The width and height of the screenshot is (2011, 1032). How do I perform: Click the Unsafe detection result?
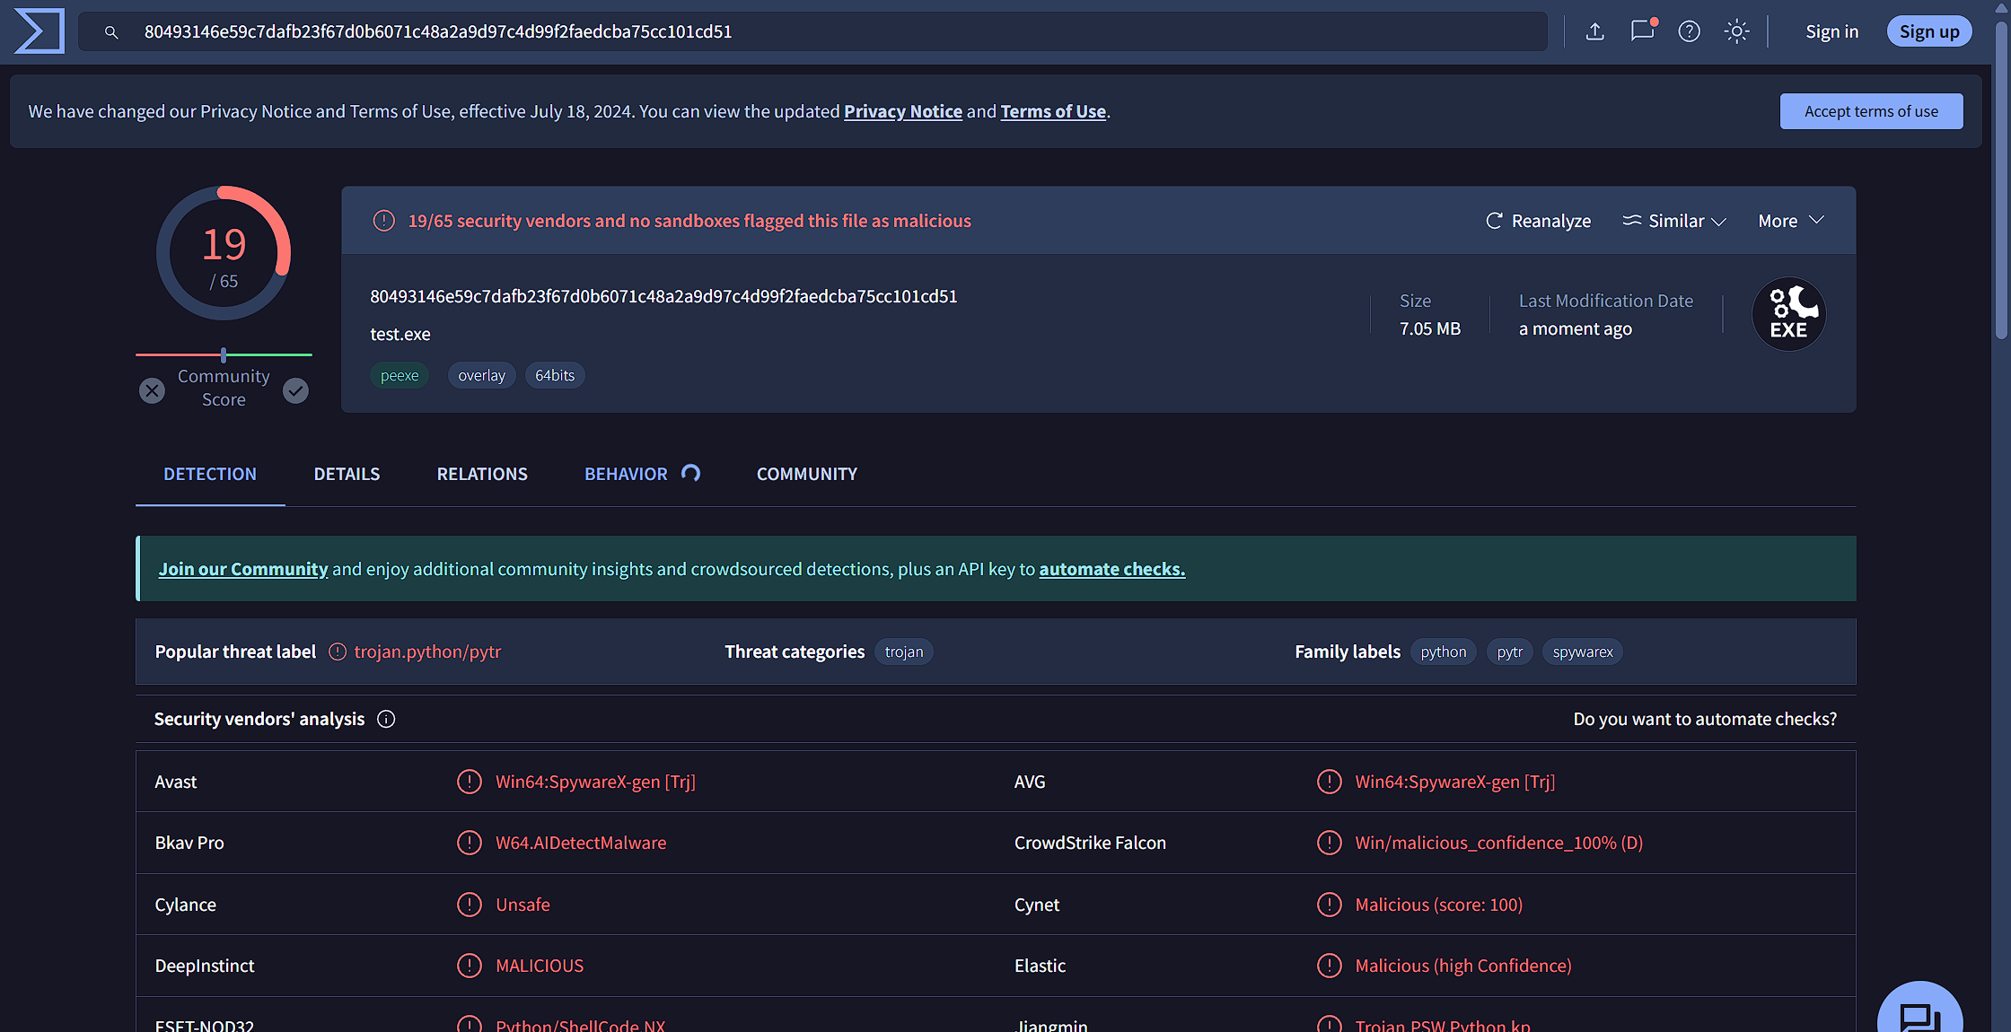pyautogui.click(x=523, y=905)
